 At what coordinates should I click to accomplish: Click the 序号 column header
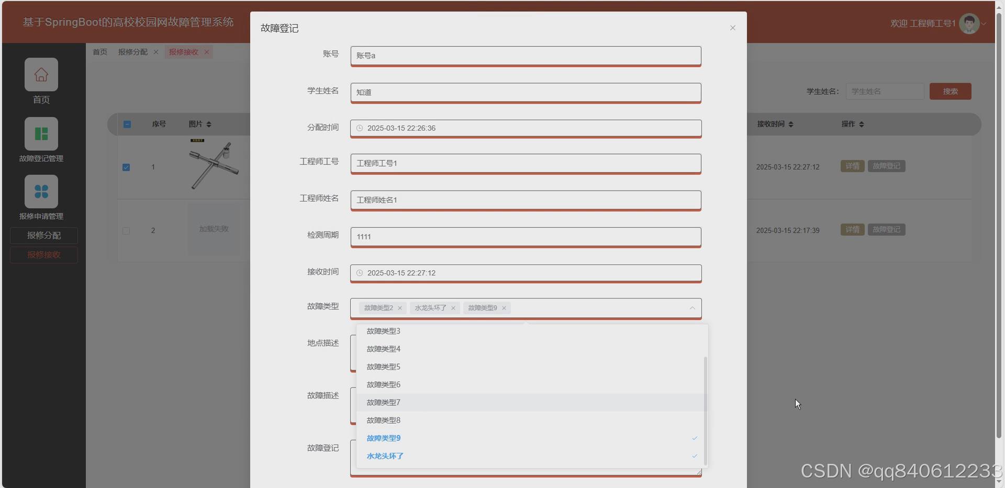[159, 124]
